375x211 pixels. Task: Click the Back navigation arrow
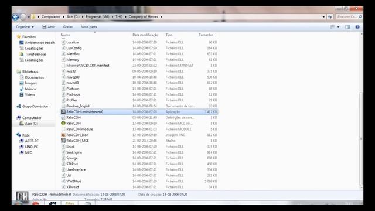[16, 17]
